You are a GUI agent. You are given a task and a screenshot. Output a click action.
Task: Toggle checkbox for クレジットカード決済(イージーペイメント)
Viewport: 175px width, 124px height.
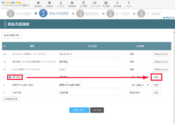tap(10, 54)
